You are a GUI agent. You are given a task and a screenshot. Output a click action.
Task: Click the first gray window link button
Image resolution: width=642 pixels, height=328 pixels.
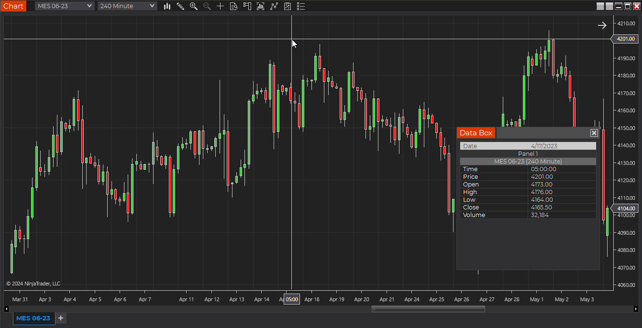click(x=600, y=6)
